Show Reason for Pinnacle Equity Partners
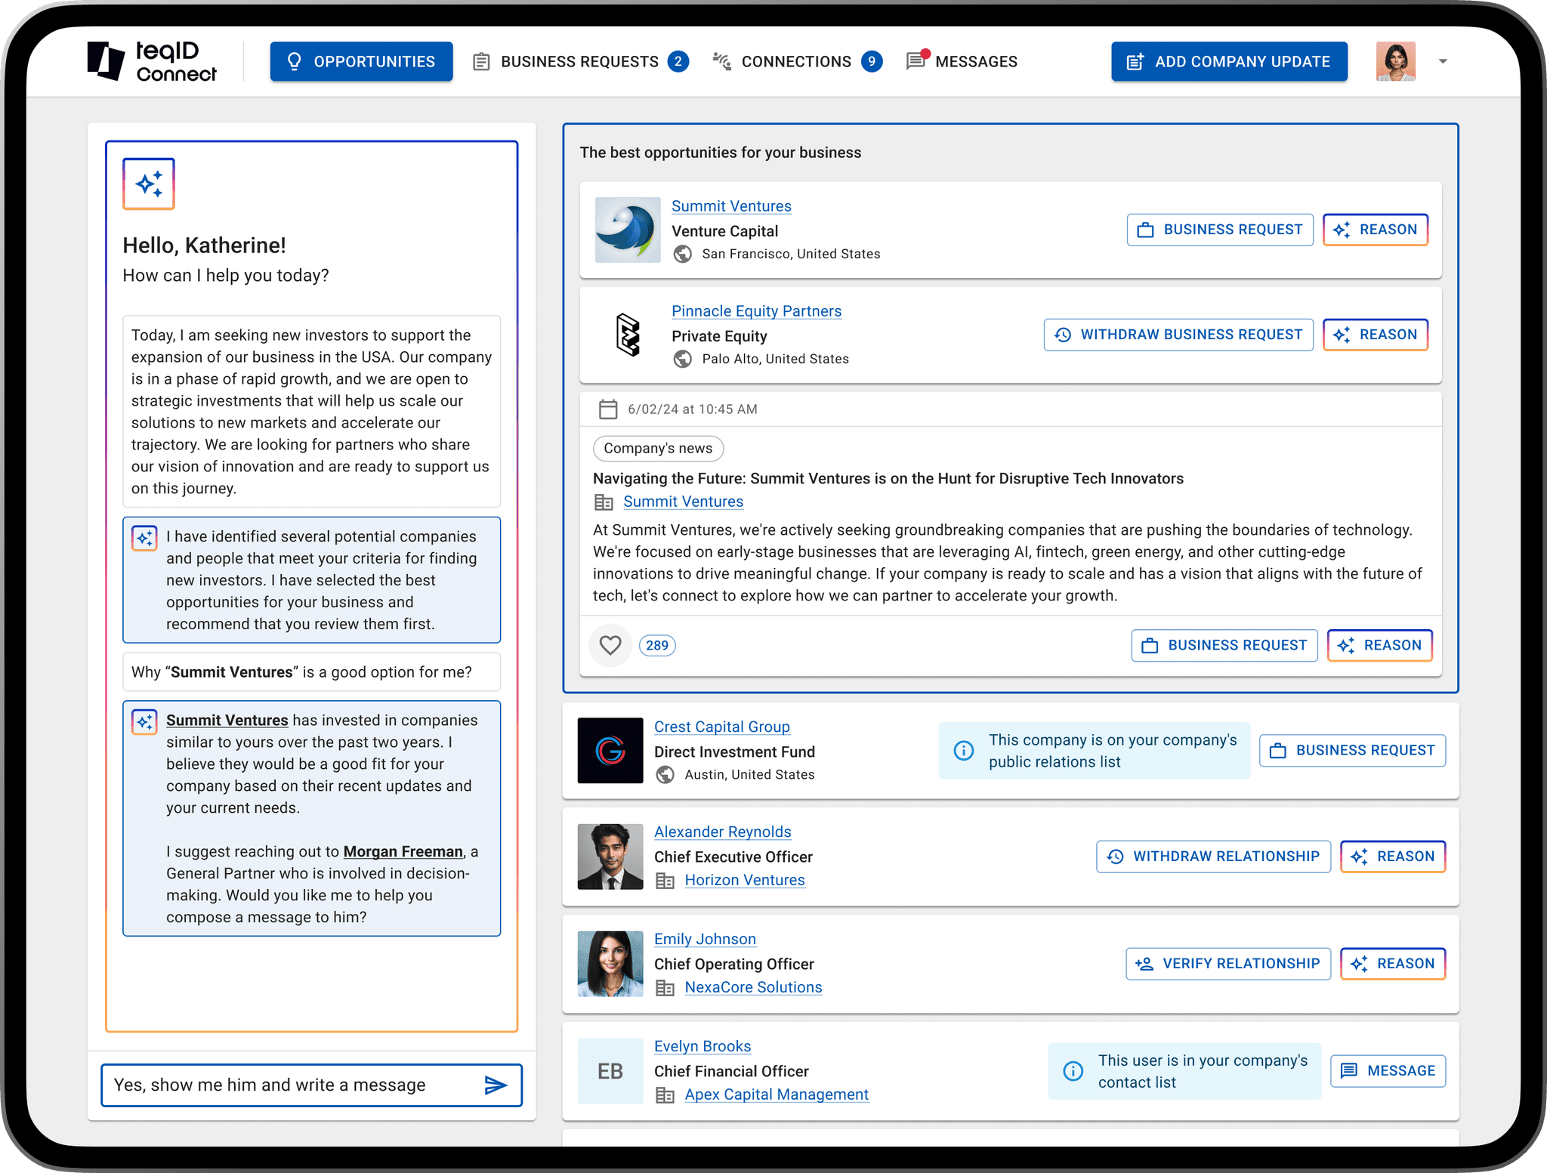 point(1376,335)
